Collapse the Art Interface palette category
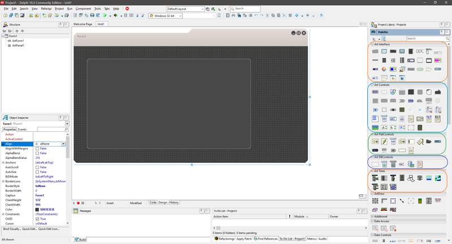Viewport: 452px width, 244px height. tap(372, 45)
